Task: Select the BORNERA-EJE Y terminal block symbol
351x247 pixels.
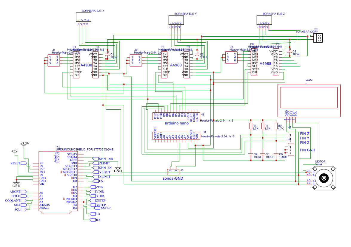Action: 176,20
